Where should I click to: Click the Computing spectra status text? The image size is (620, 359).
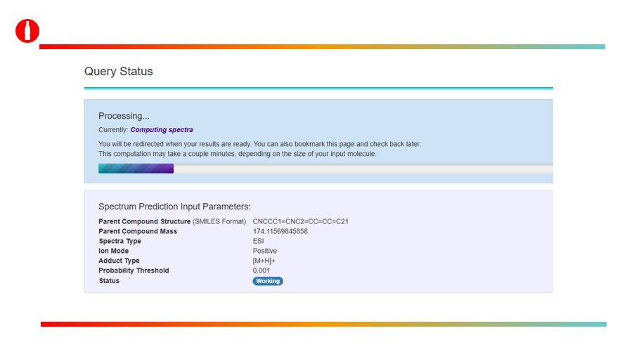(x=162, y=130)
